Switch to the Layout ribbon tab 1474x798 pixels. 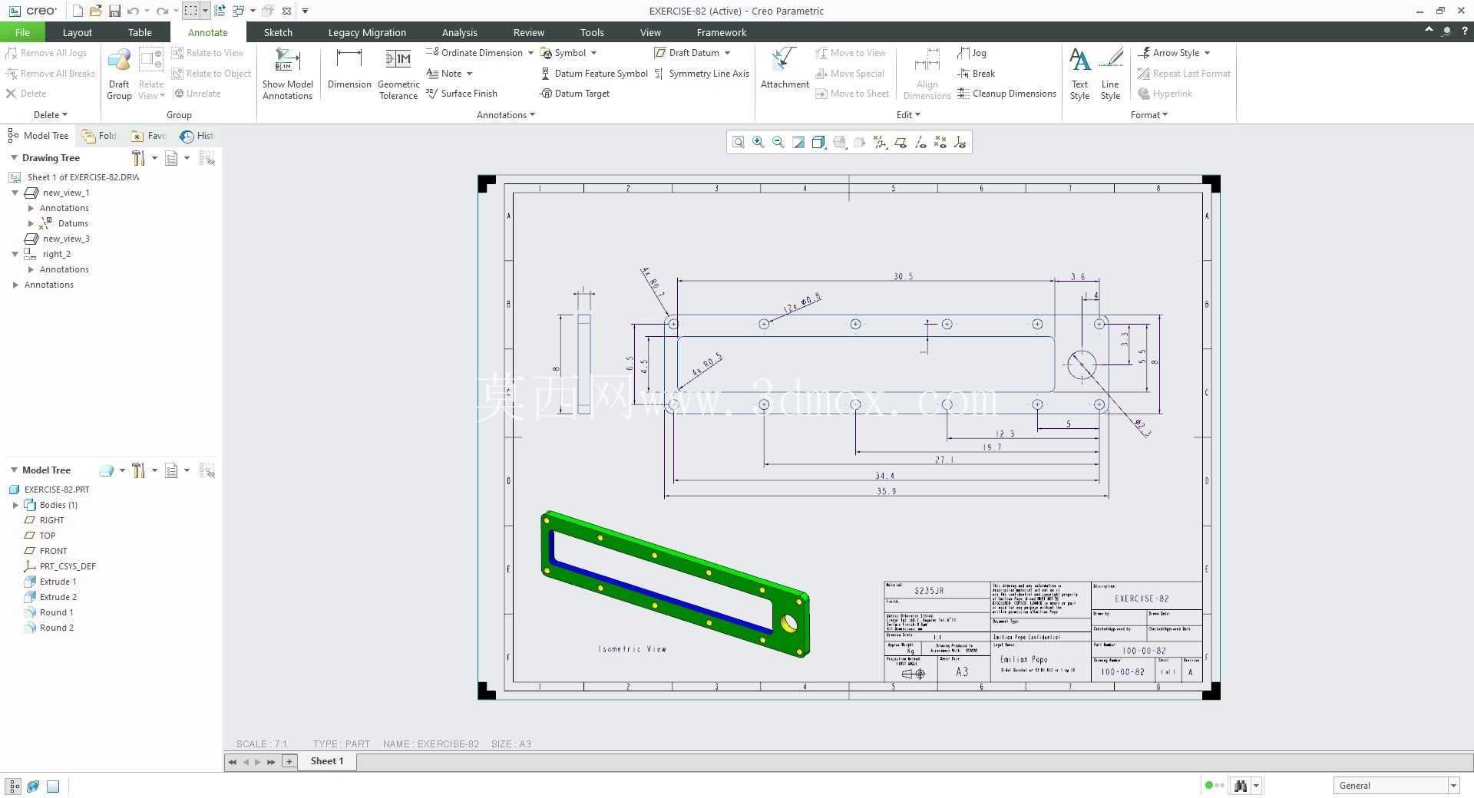(x=77, y=32)
